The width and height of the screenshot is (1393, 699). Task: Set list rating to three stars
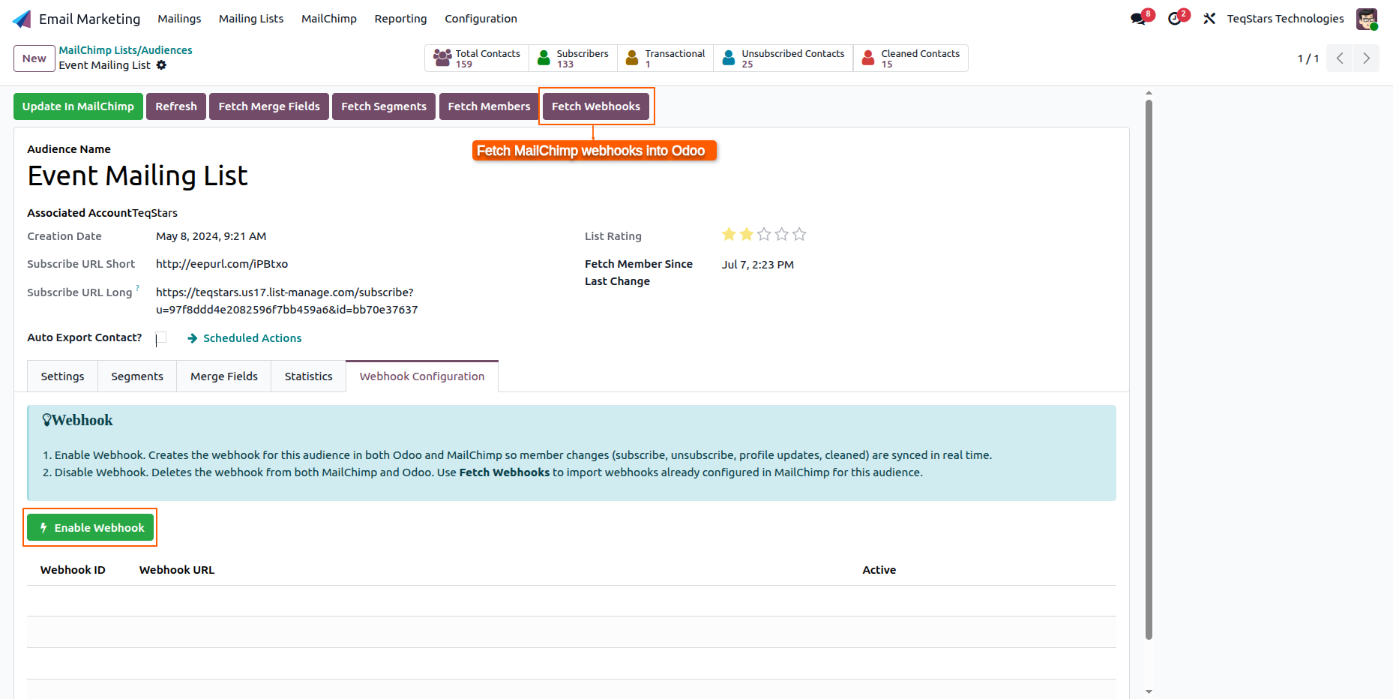pos(764,235)
